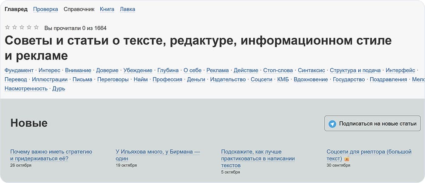Viewport: 425px width, 183px height.
Task: Click the date 19 октября
Action: (x=126, y=165)
